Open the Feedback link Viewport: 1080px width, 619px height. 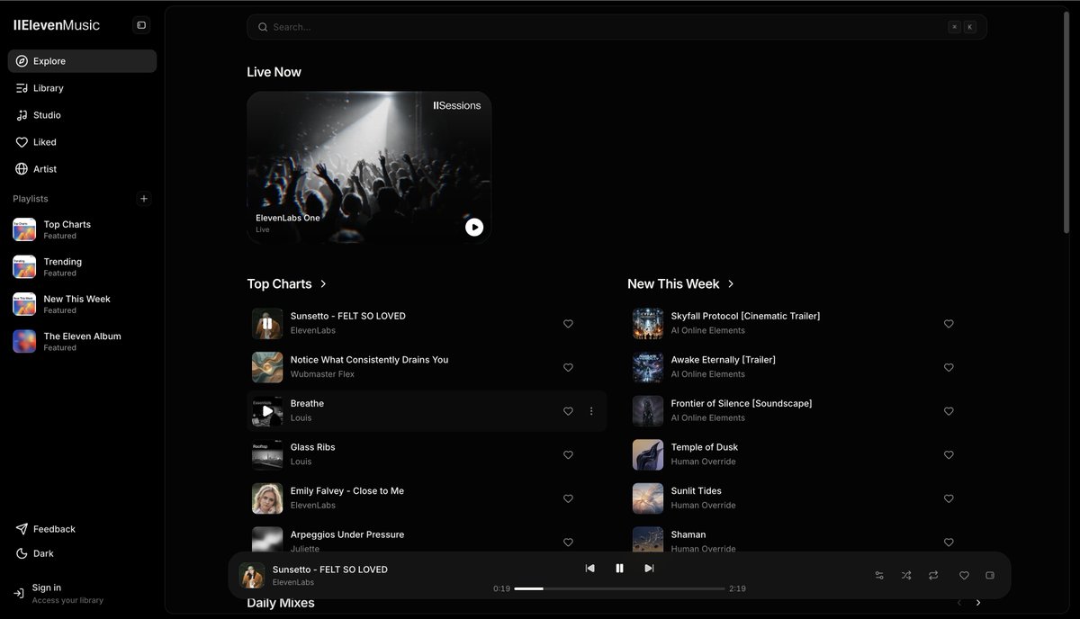tap(82, 529)
